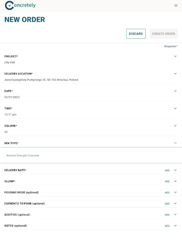The height and width of the screenshot is (241, 182).
Task: Expand the Delivery Location chevron
Action: 175,74
